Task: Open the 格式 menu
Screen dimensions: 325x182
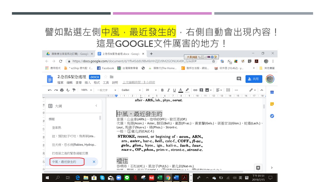Action: [x=97, y=82]
